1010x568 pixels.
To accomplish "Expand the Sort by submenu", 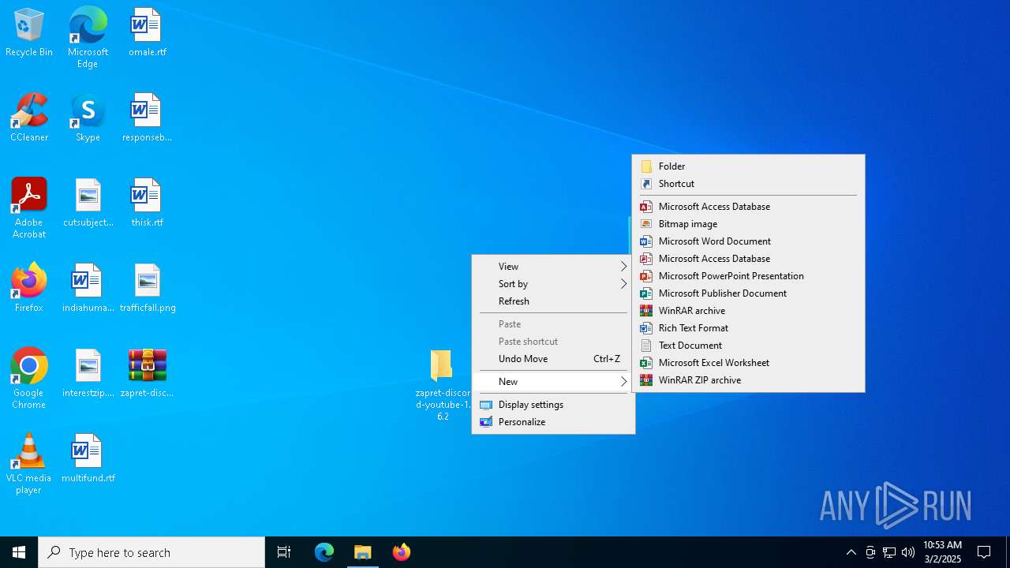I will 553,284.
